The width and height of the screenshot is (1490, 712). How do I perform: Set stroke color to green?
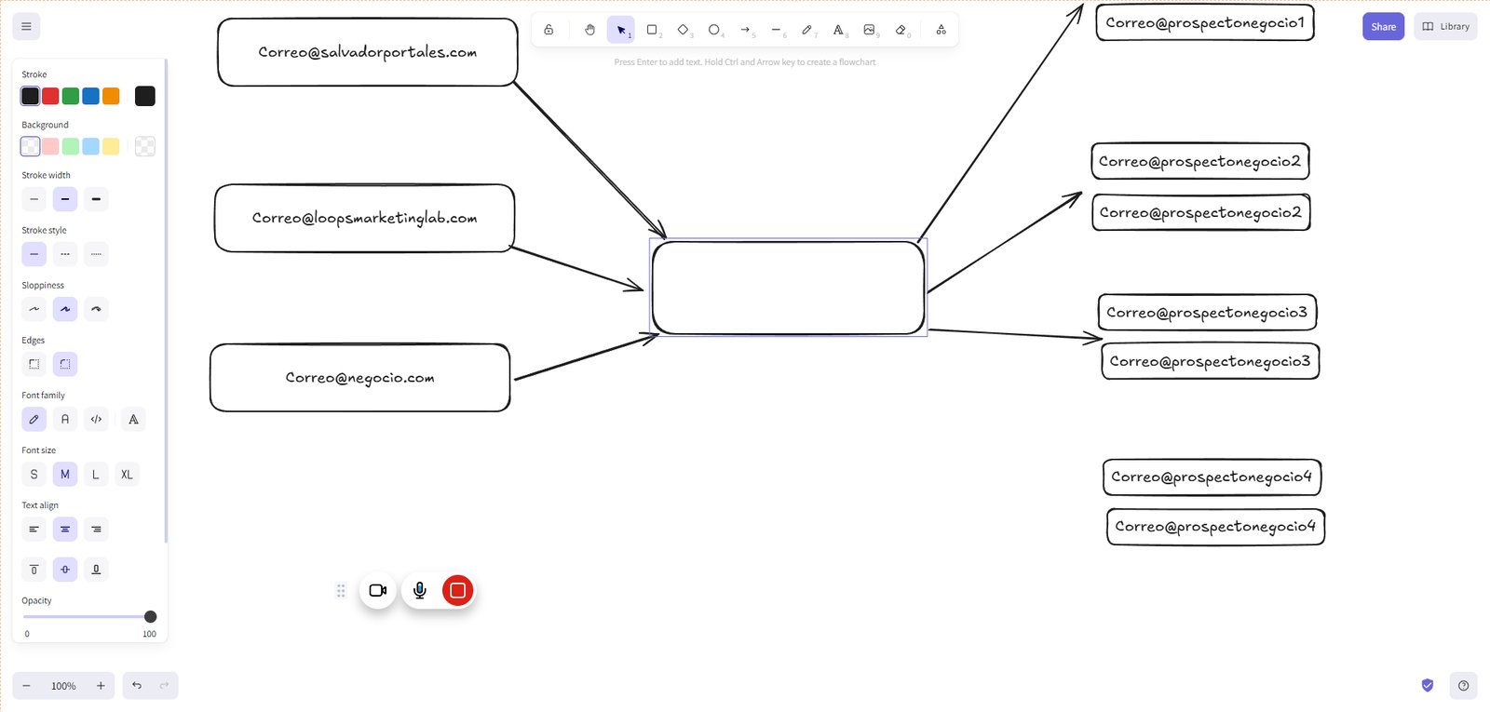coord(71,96)
